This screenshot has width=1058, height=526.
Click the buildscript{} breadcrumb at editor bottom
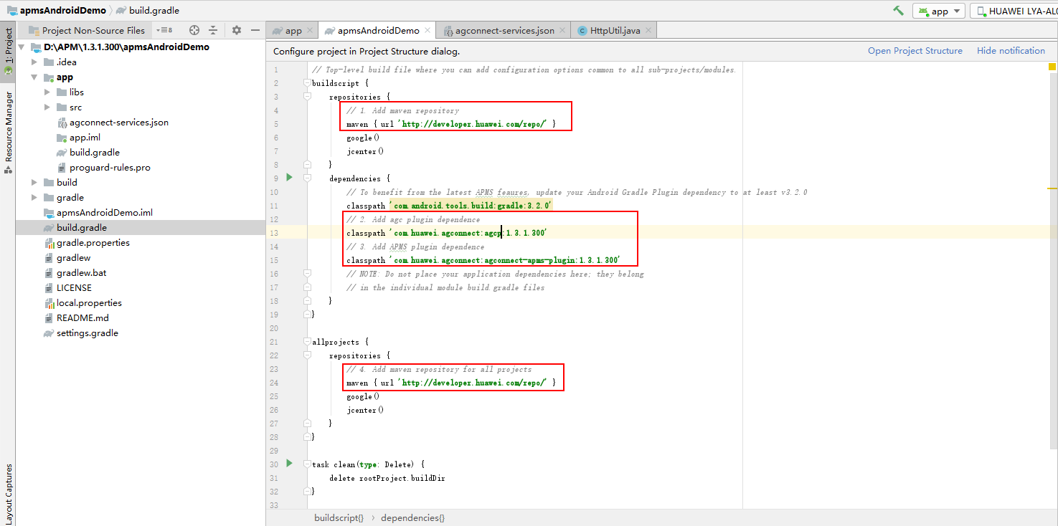[339, 517]
